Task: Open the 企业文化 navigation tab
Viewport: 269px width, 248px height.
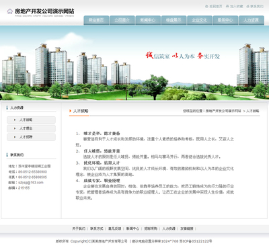Action: (x=200, y=20)
